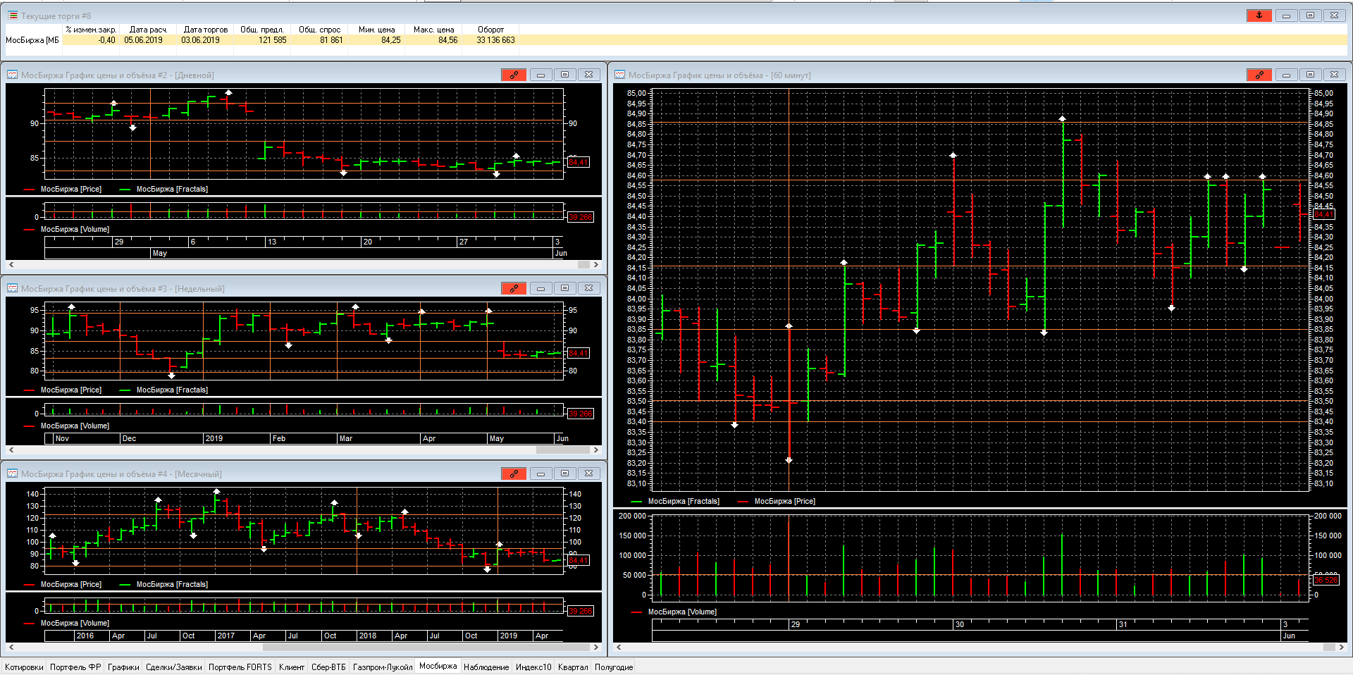Image resolution: width=1353 pixels, height=675 pixels.
Task: Click the turnover value 33 136 663
Action: 495,40
